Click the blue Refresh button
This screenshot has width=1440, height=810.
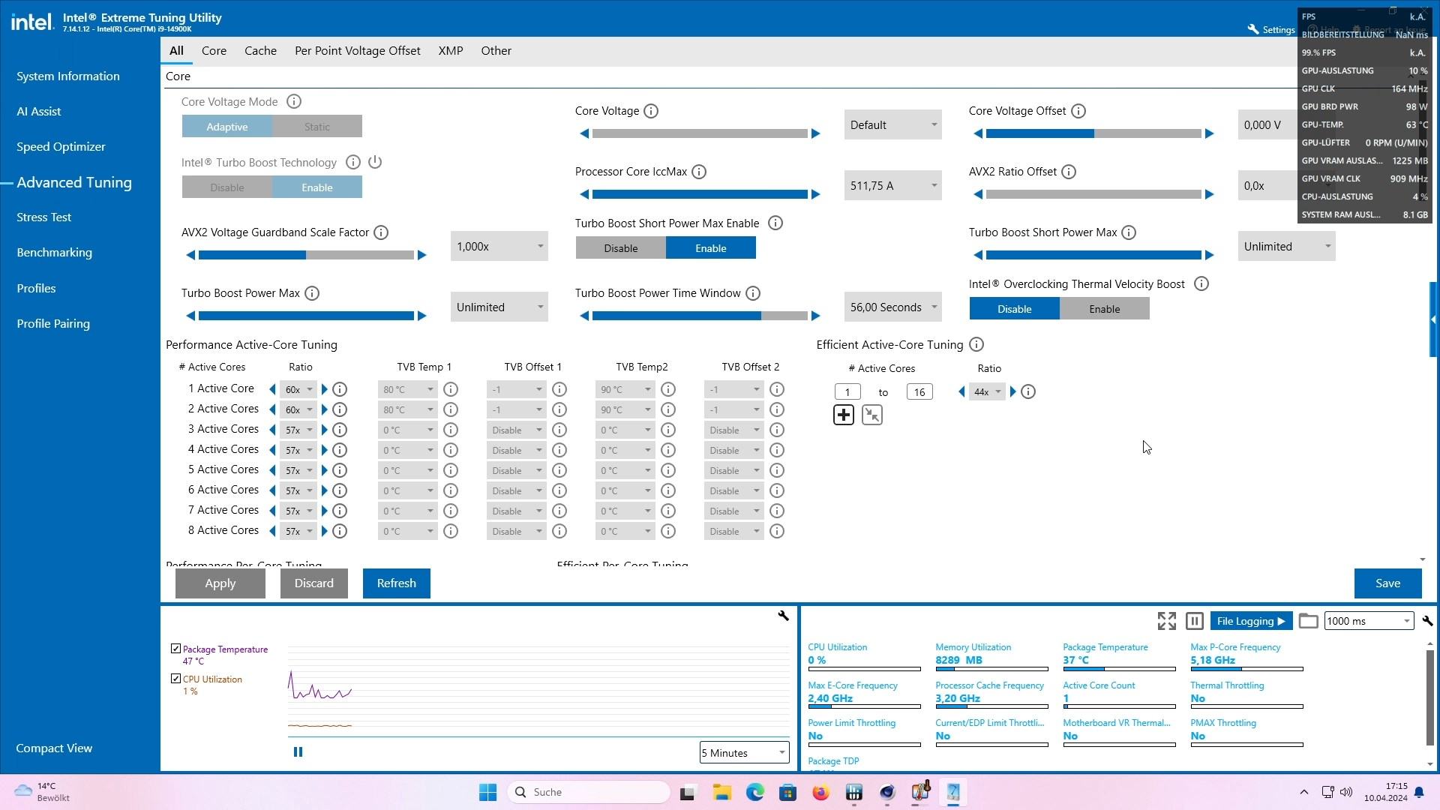point(396,583)
